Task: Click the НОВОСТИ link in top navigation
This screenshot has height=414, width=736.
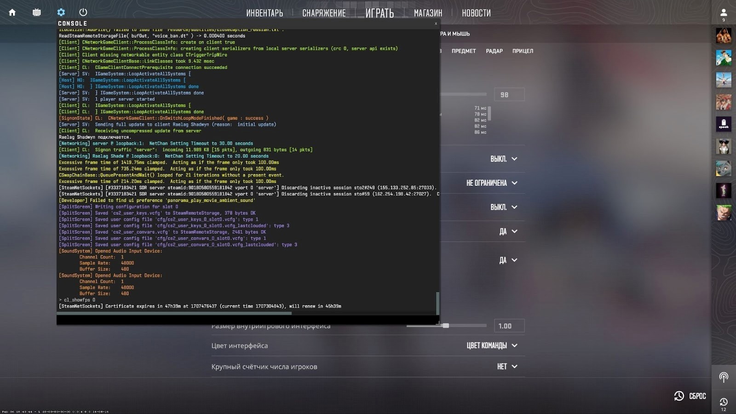Action: [476, 13]
